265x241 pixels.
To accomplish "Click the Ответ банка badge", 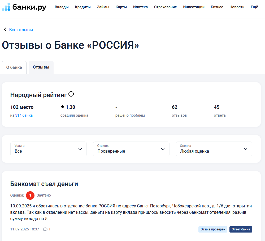I will (x=241, y=229).
